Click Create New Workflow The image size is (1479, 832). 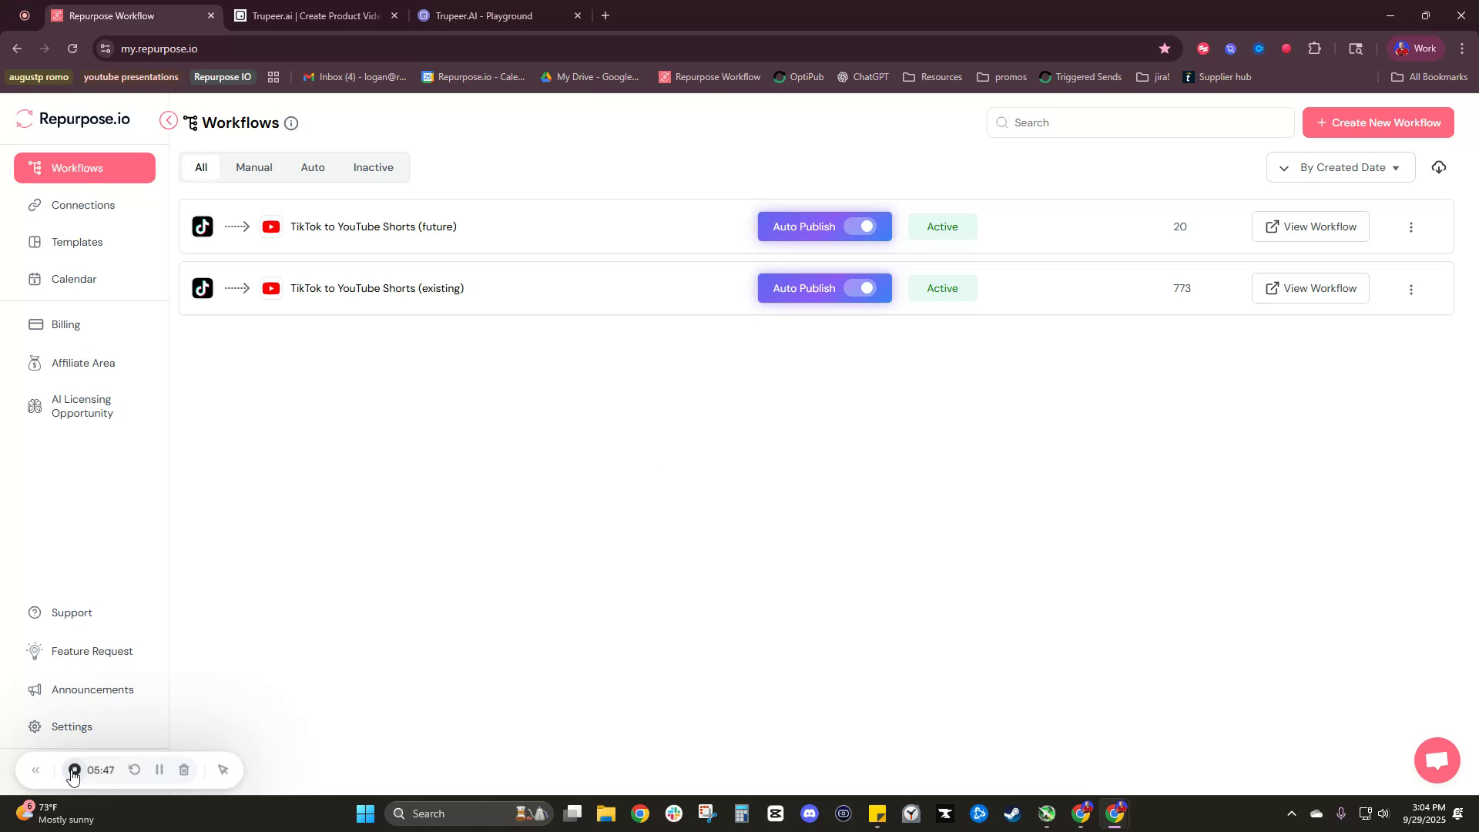(x=1377, y=122)
